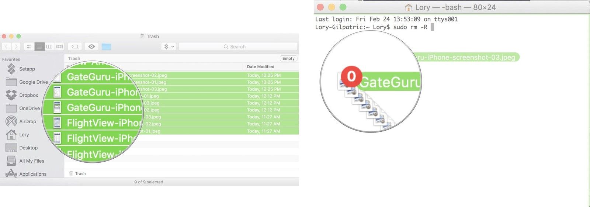
Task: Open the Dropbox toolbar dropdown
Action: [x=169, y=46]
